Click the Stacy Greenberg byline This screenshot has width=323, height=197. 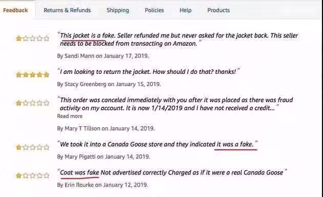pyautogui.click(x=109, y=84)
